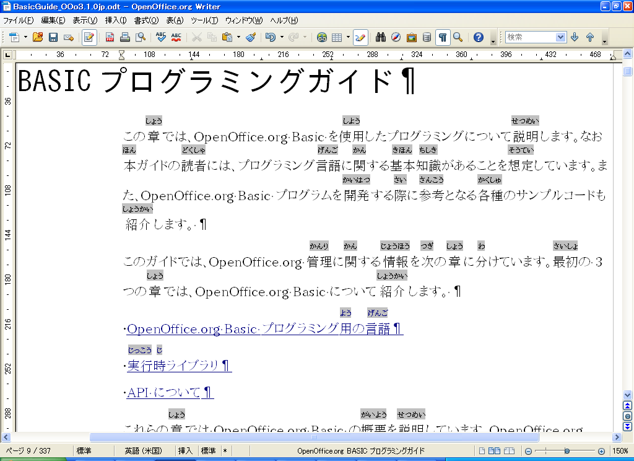The image size is (634, 461).
Task: Toggle the Show Draw Functions button
Action: tap(360, 37)
